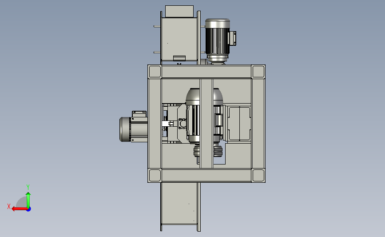Select the bottom-right corner plate of frame
The width and height of the screenshot is (385, 237).
click(258, 176)
